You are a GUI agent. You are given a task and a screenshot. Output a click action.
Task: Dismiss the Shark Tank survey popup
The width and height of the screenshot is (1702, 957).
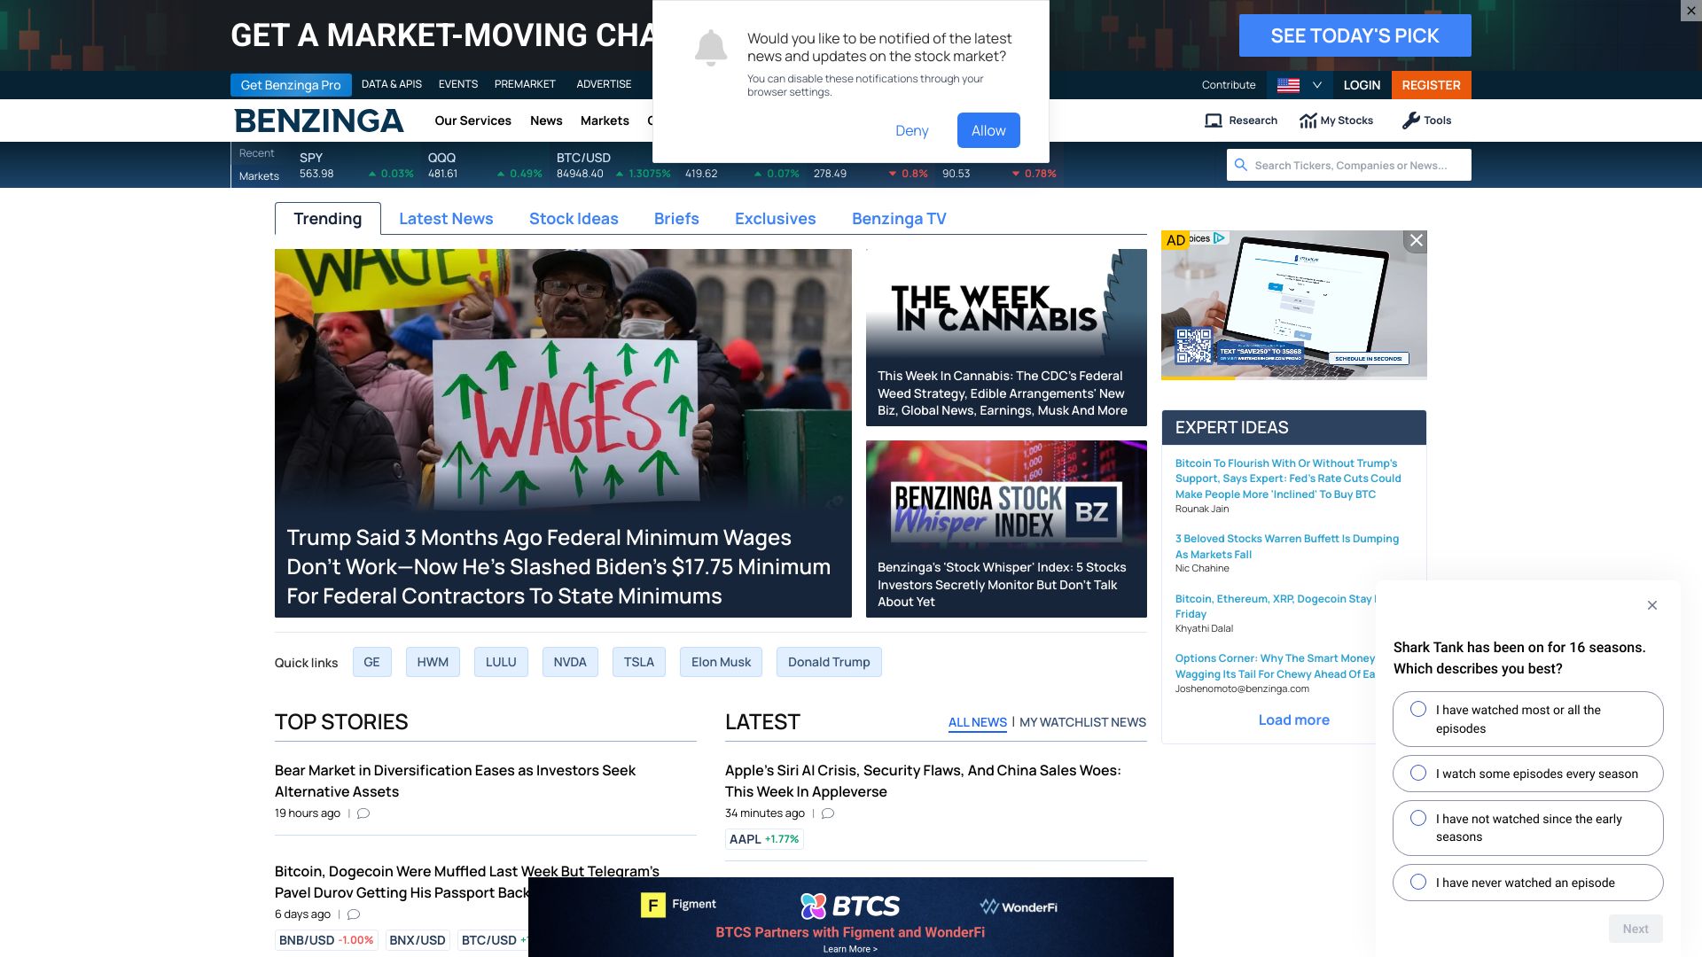(x=1651, y=605)
